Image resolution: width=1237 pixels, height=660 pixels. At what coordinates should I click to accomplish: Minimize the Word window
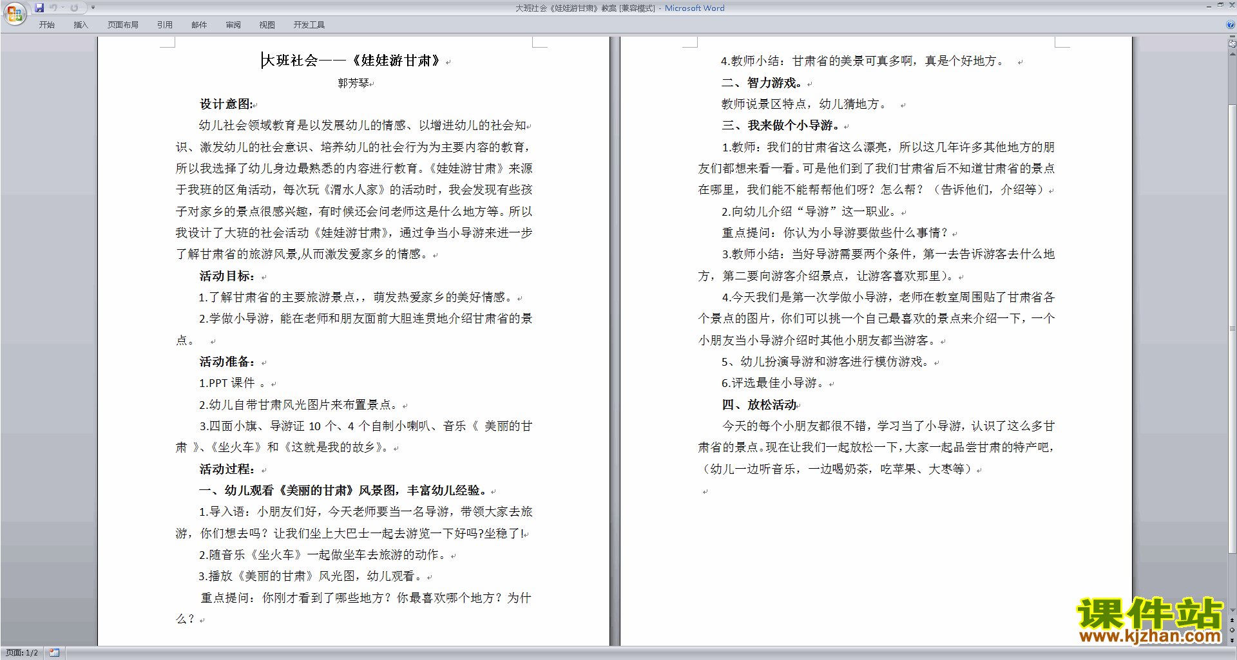(1209, 6)
